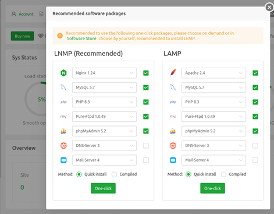The height and width of the screenshot is (214, 274).
Task: Open LNMP Pure-Ftpd 1.0.49 dropdown
Action: (104, 117)
